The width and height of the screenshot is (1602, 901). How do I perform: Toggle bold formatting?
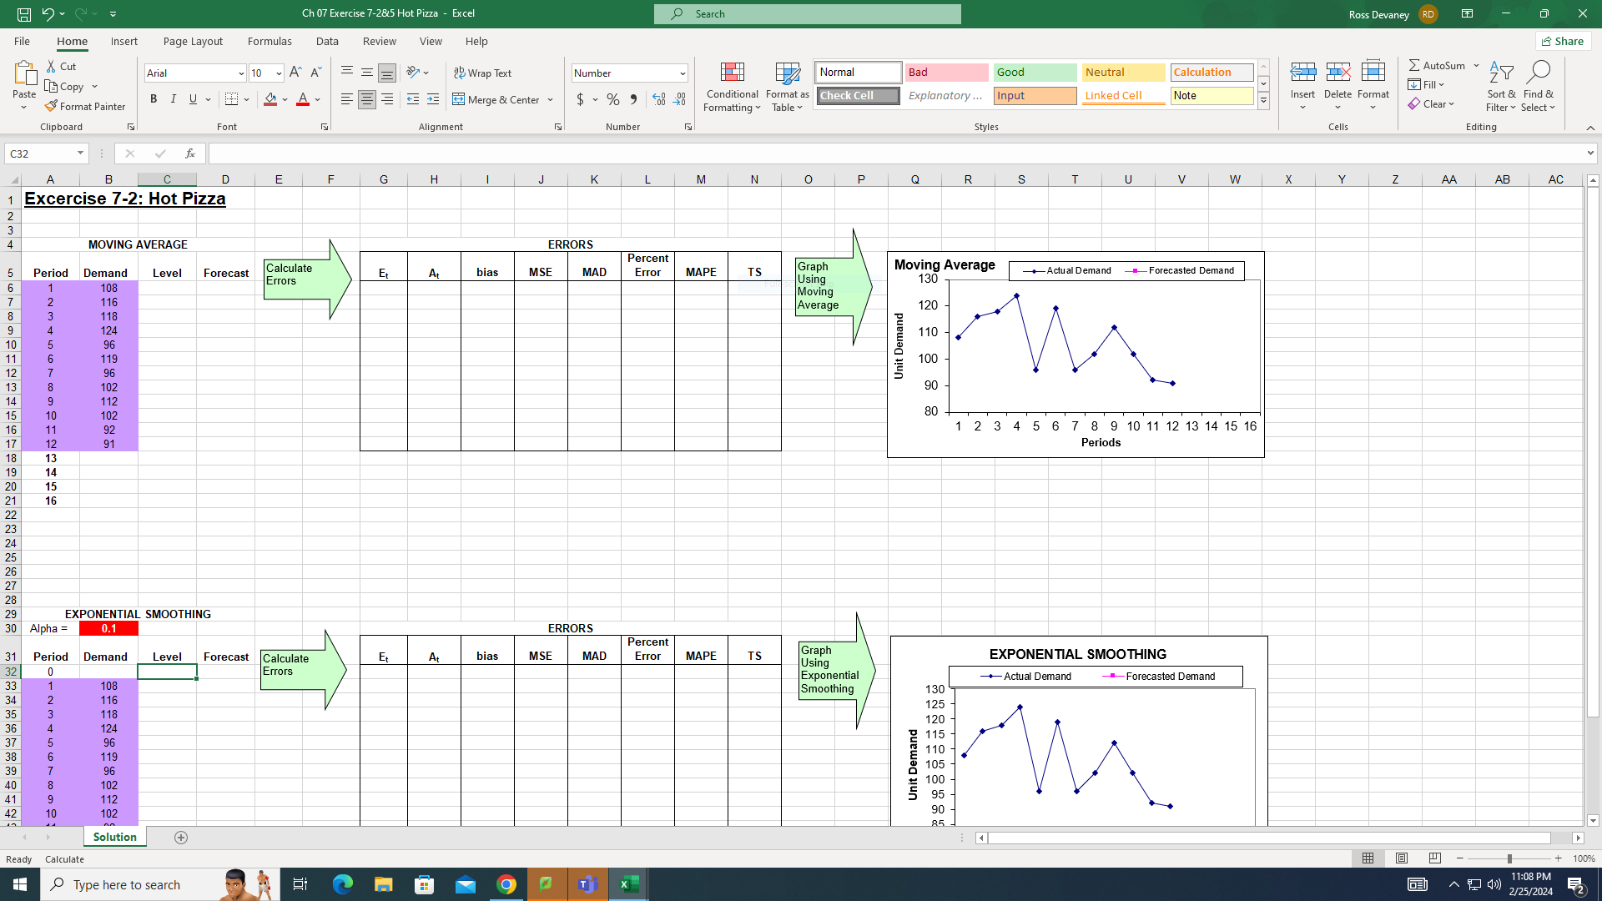point(154,99)
